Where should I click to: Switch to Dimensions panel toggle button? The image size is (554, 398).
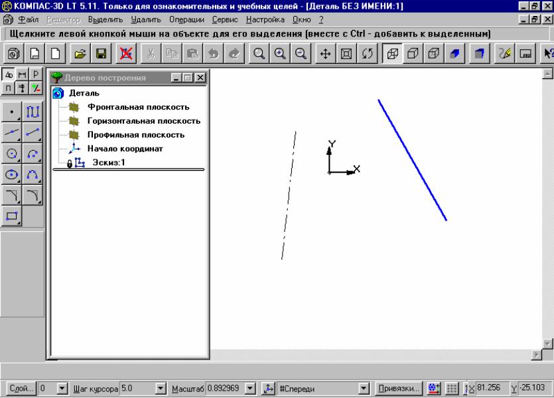click(x=23, y=74)
